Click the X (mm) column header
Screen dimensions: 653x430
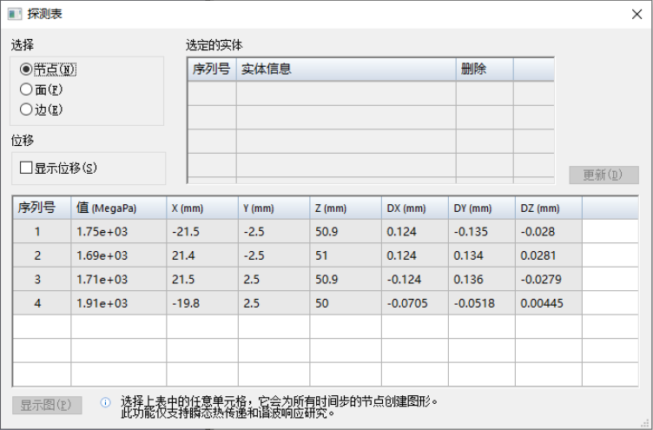pyautogui.click(x=202, y=208)
